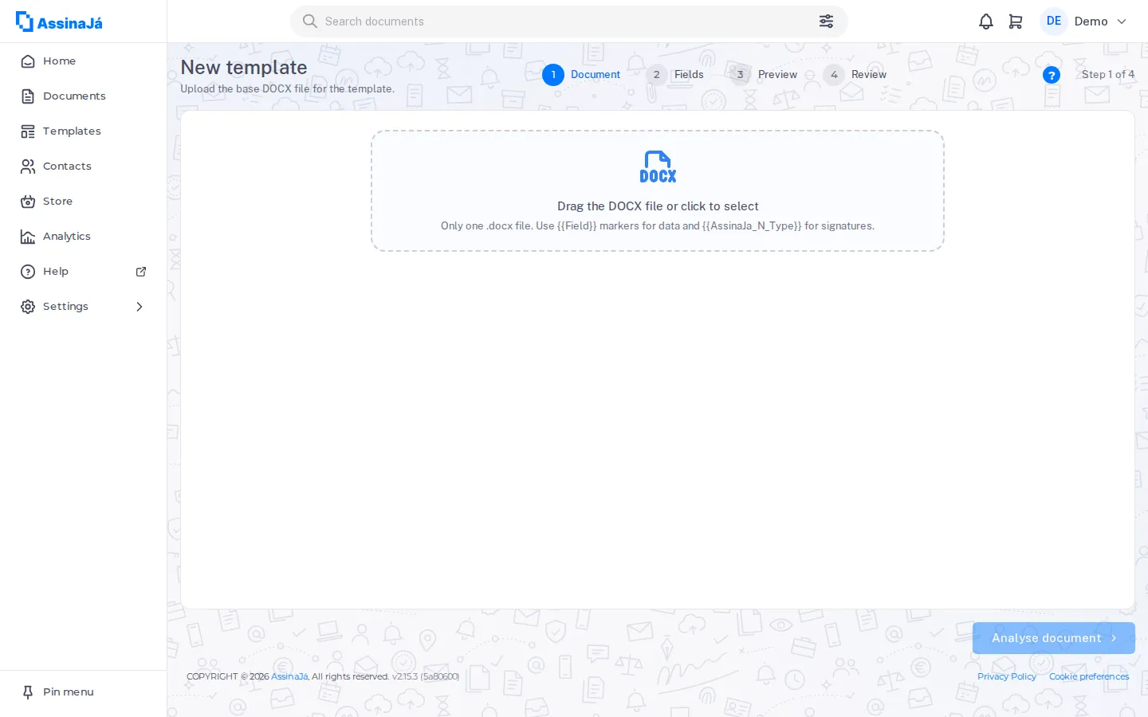
Task: Open Cookie preferences link
Action: click(x=1089, y=676)
